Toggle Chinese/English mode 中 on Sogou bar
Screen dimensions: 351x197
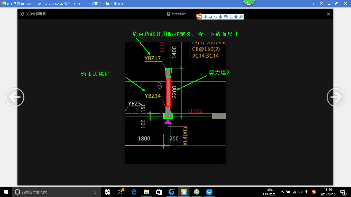coord(206,17)
